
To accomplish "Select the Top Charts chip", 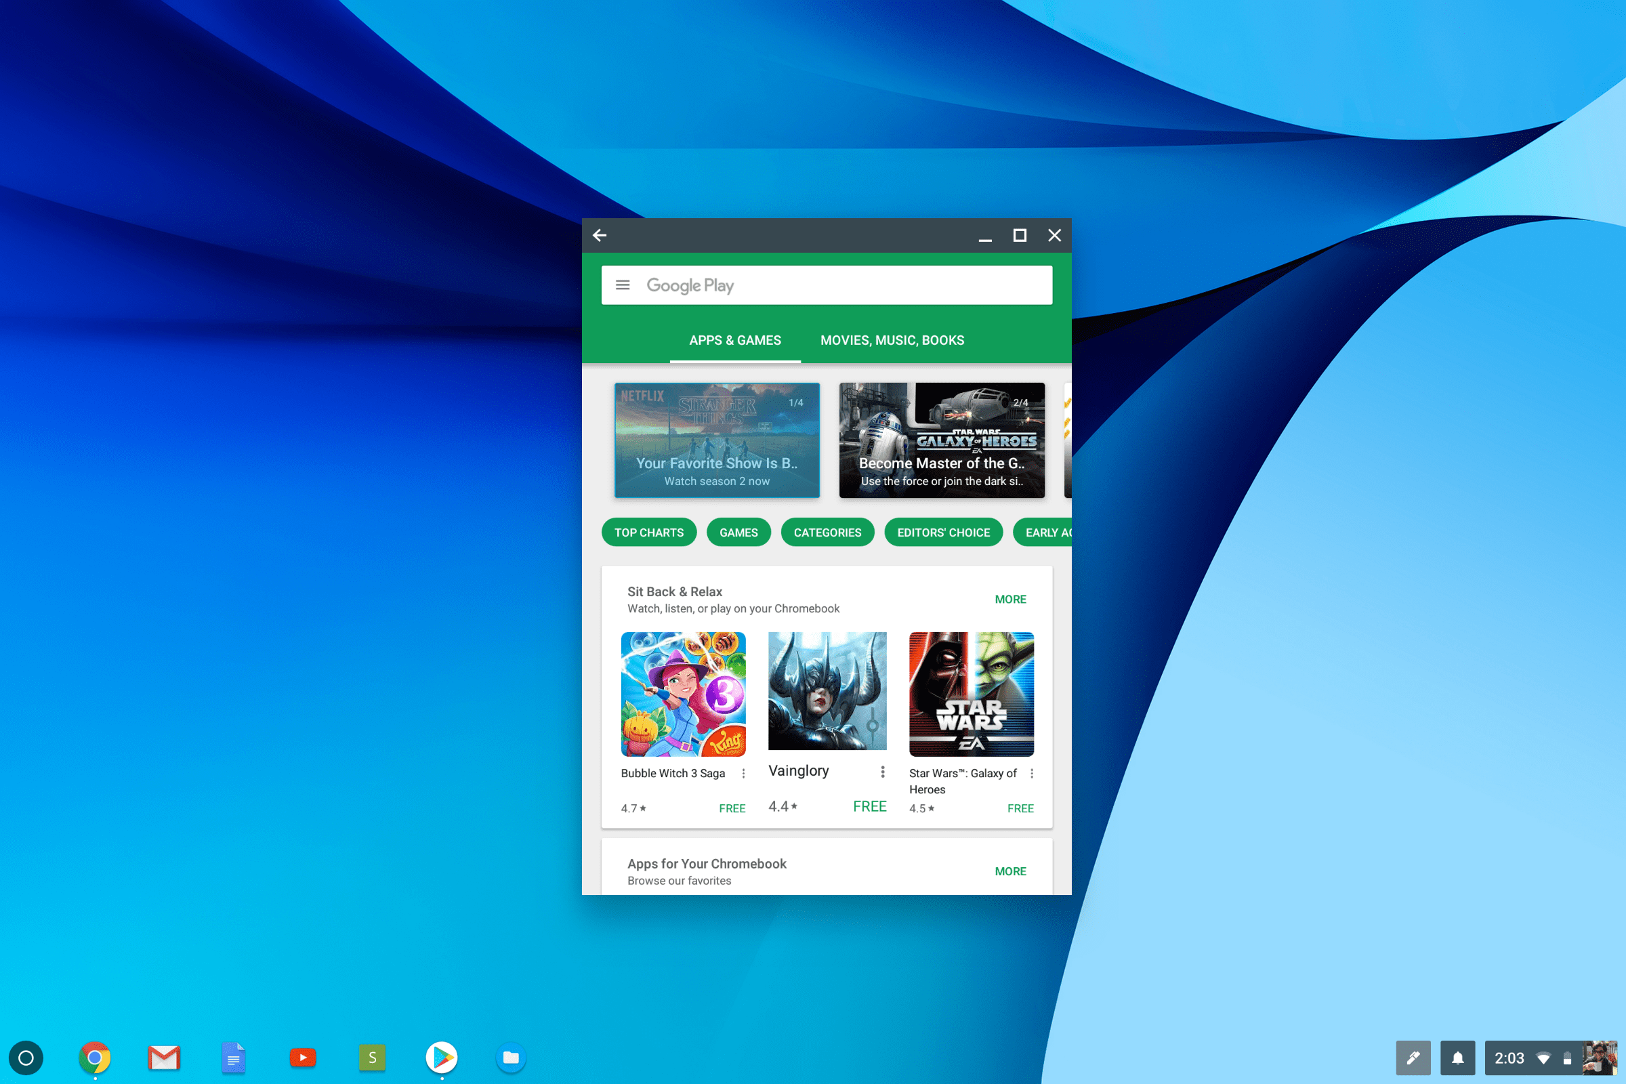I will point(648,532).
